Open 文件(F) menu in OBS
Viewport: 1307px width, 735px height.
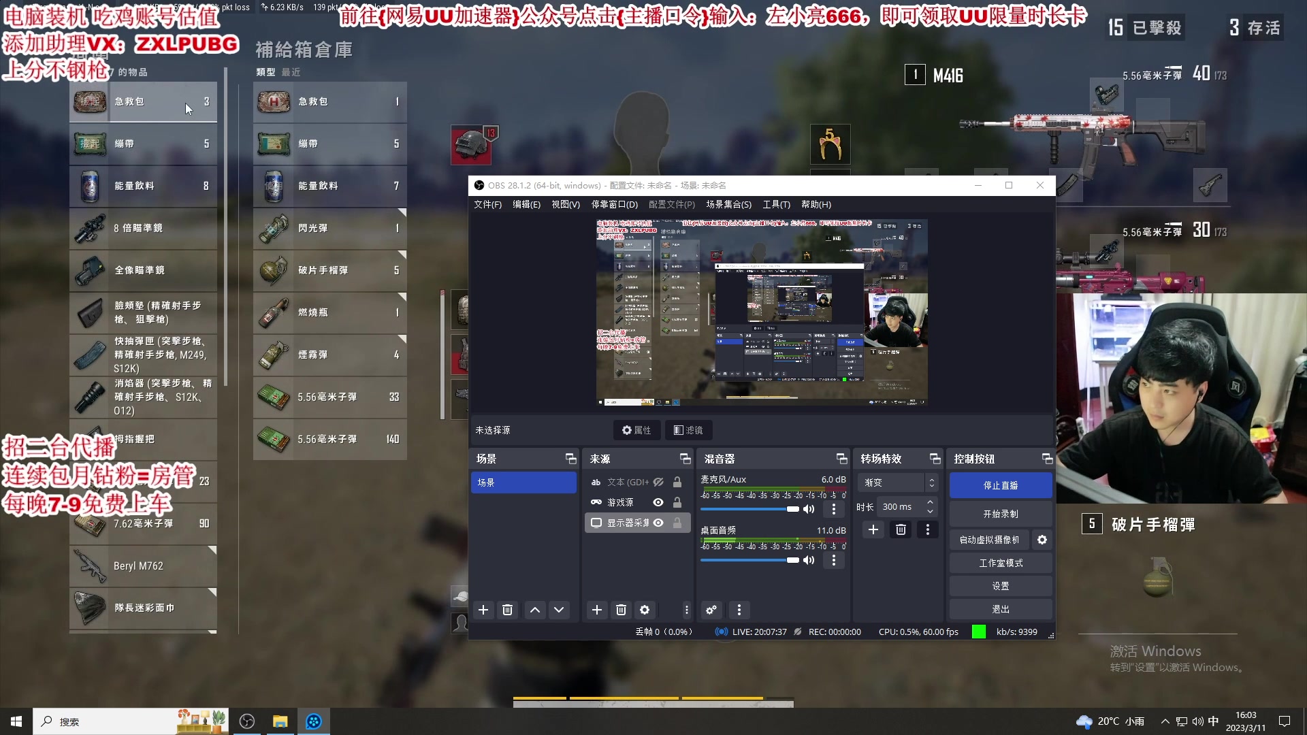coord(487,204)
